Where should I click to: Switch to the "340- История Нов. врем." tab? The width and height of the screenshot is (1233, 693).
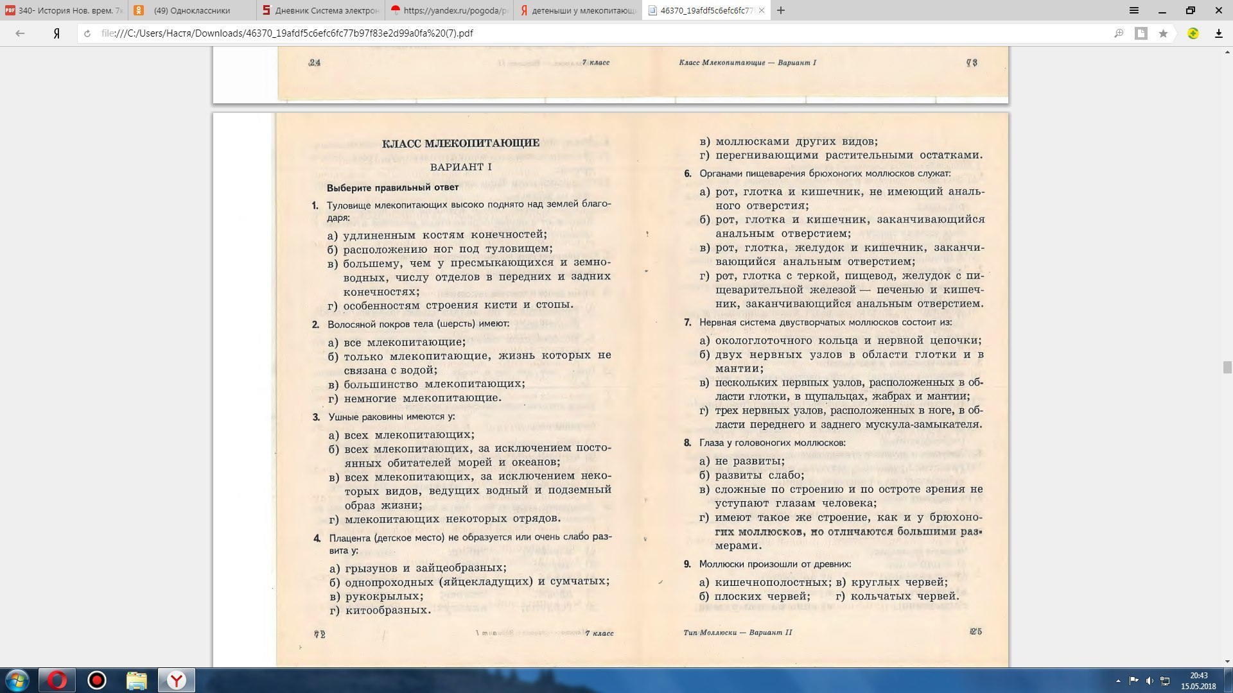[64, 10]
